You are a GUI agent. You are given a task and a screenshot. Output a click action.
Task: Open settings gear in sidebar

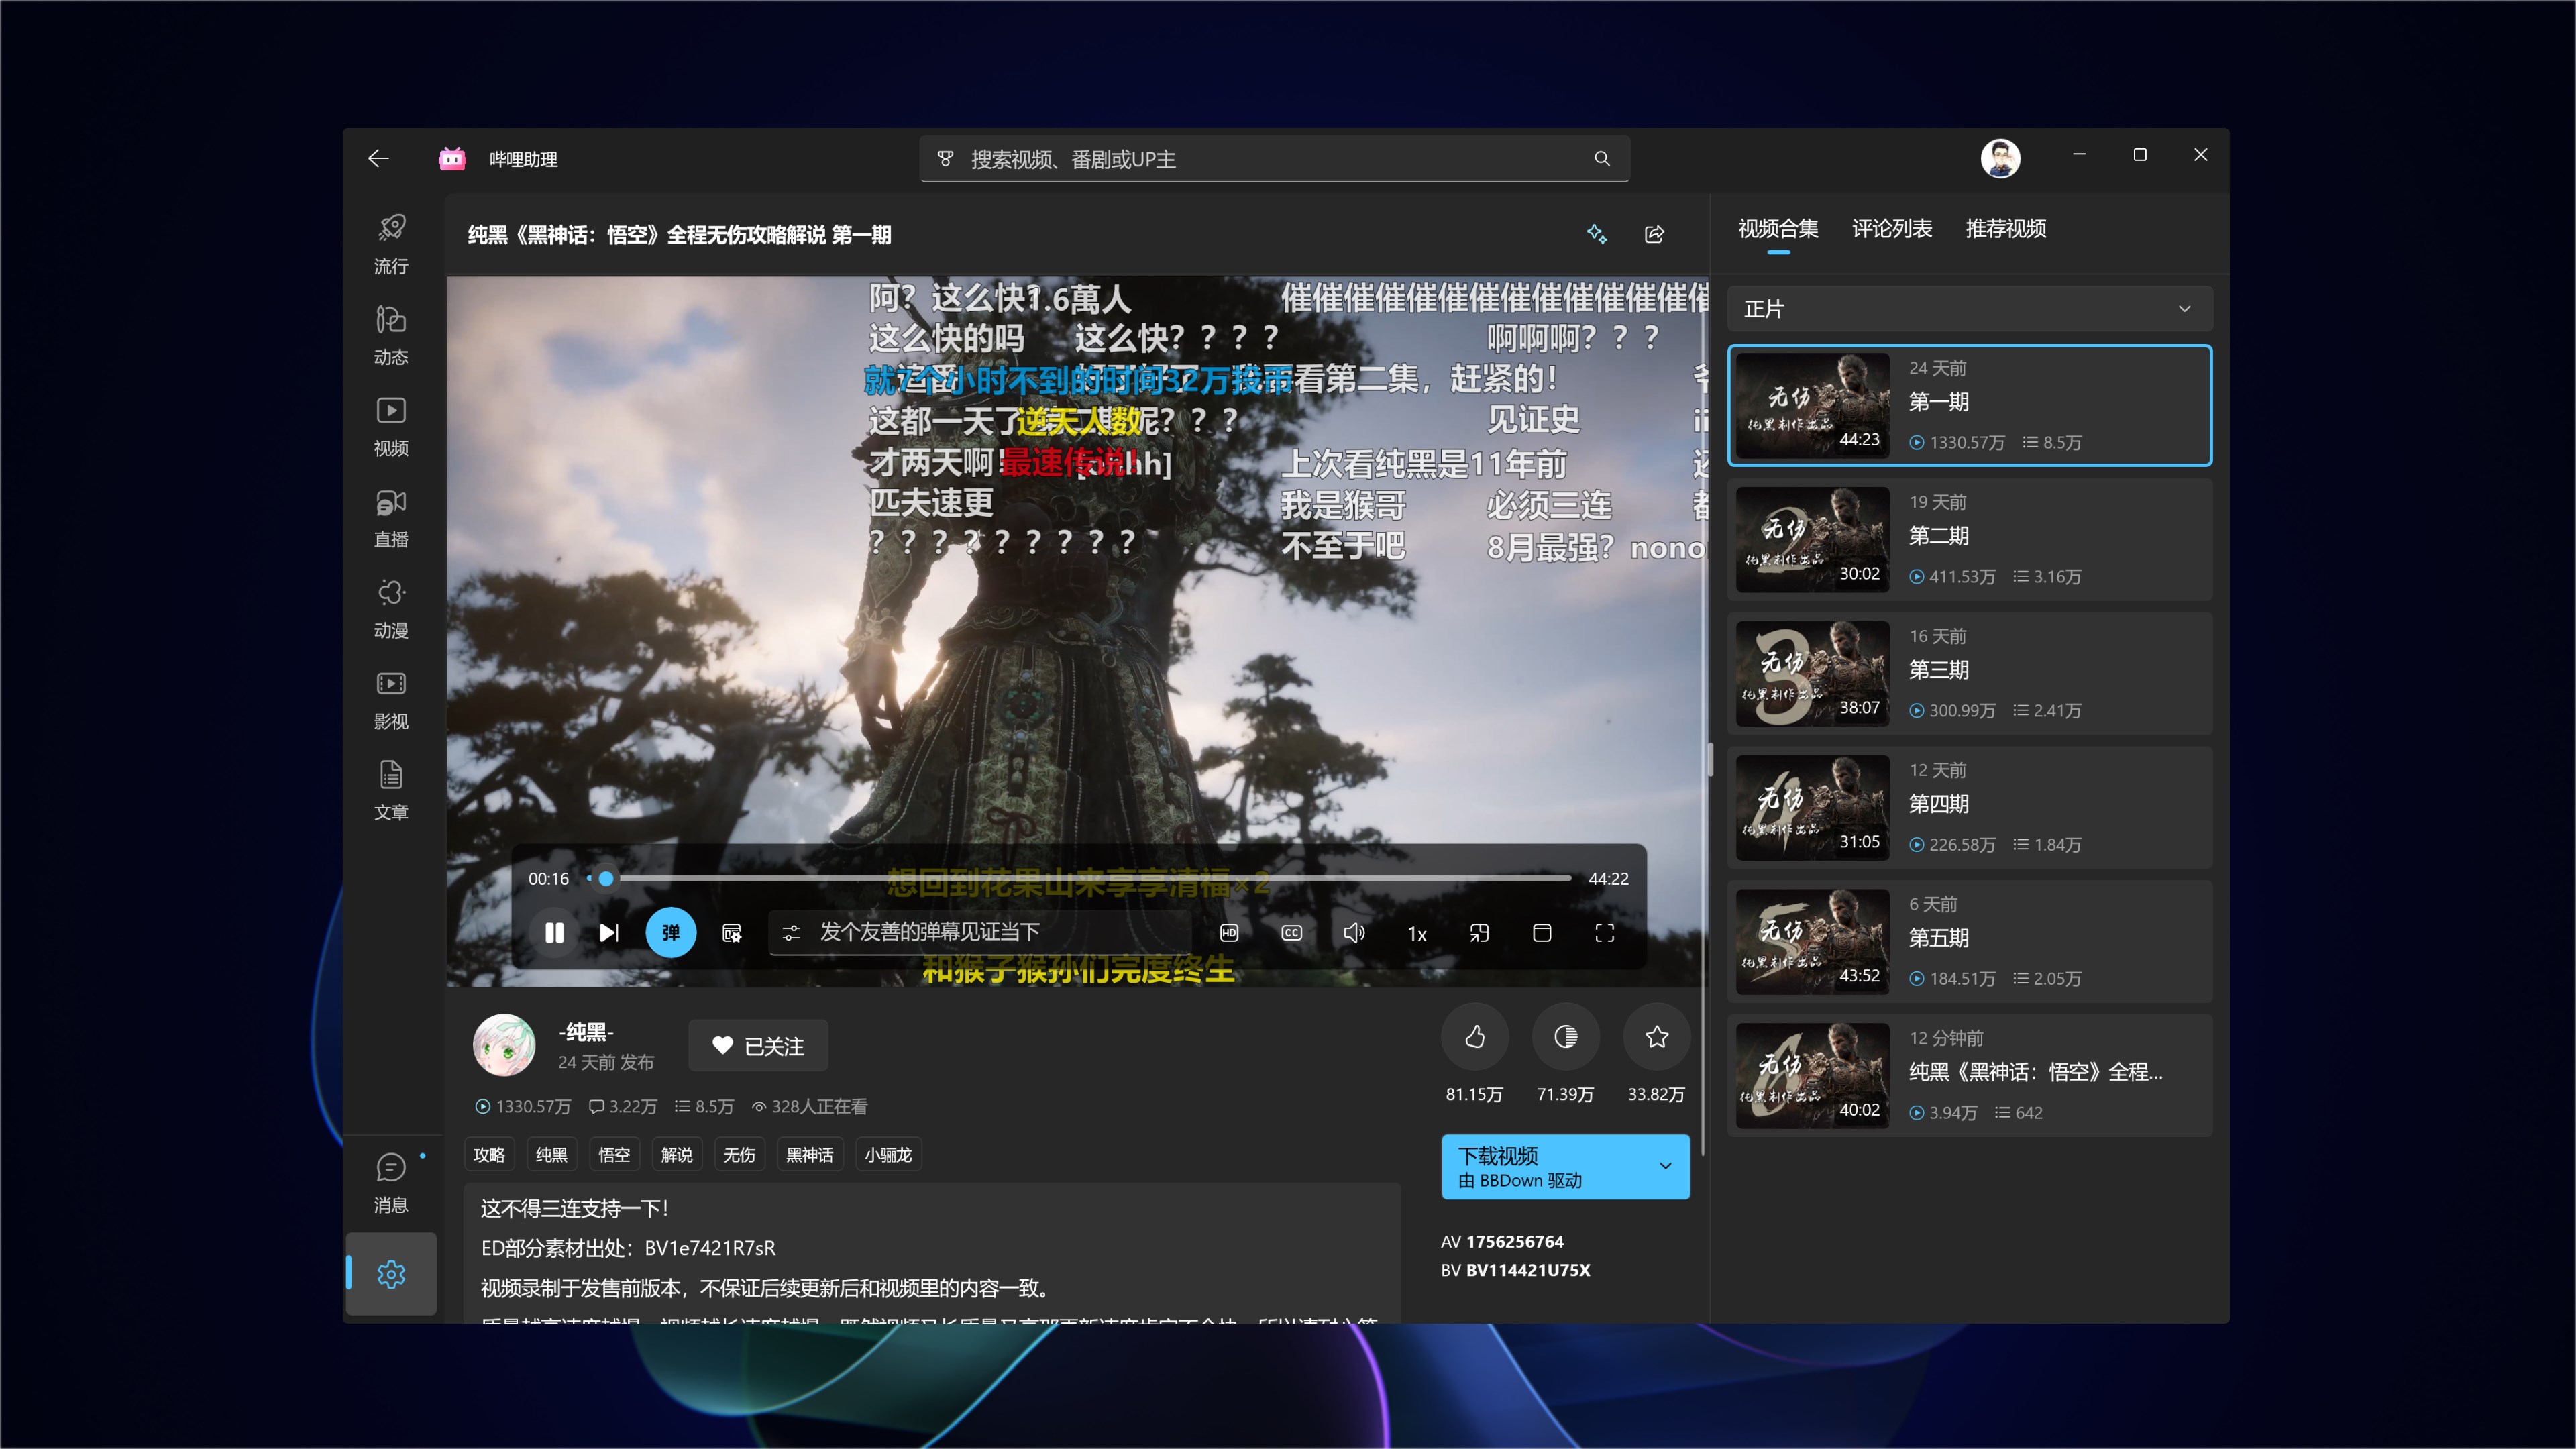pos(391,1274)
